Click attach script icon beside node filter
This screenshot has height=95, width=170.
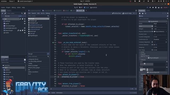coord(25,13)
